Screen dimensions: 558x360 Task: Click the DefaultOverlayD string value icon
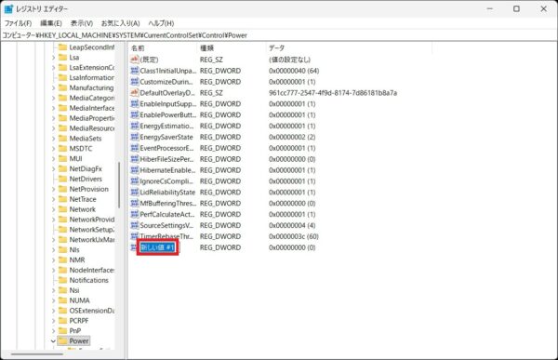(x=135, y=93)
